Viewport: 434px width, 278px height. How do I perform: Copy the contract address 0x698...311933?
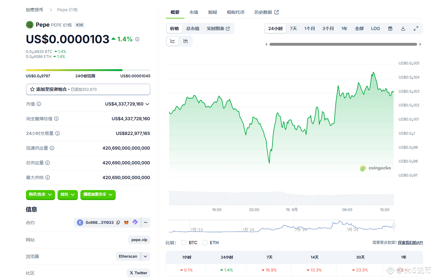click(x=118, y=223)
